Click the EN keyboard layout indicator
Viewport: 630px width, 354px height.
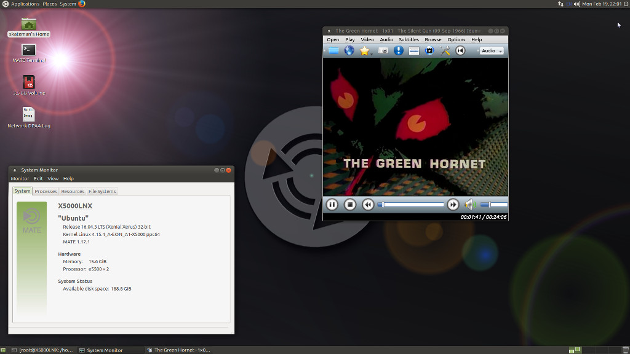[x=569, y=4]
